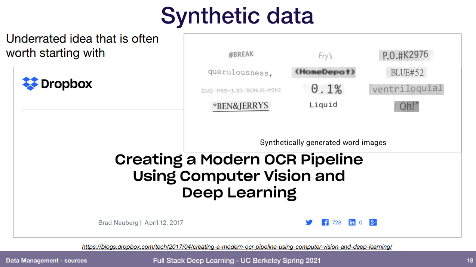Click the author name Brad Neuberg
This screenshot has width=476, height=267.
tap(118, 222)
